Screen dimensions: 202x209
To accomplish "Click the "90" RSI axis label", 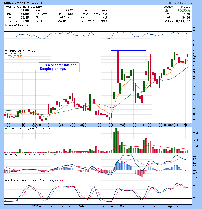I will [x=194, y=27].
